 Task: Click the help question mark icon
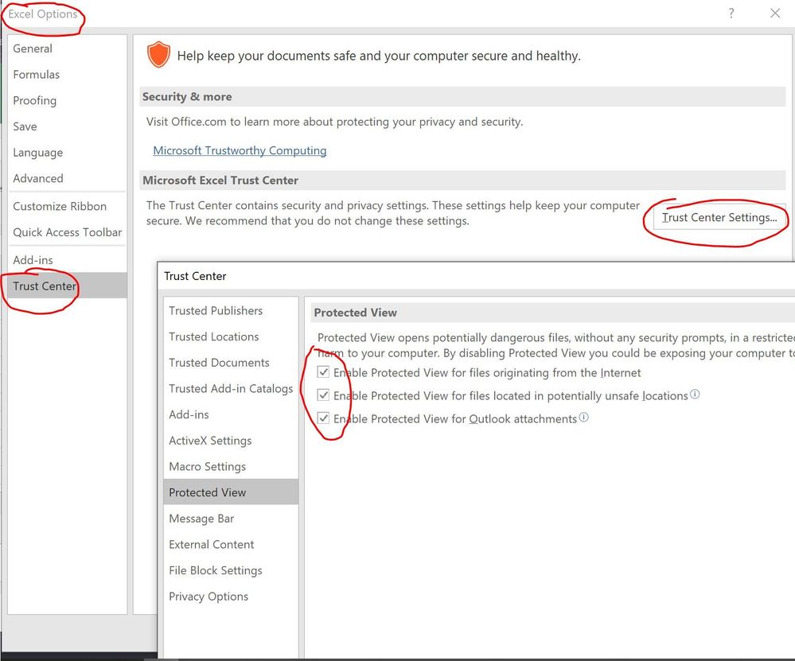(x=731, y=14)
